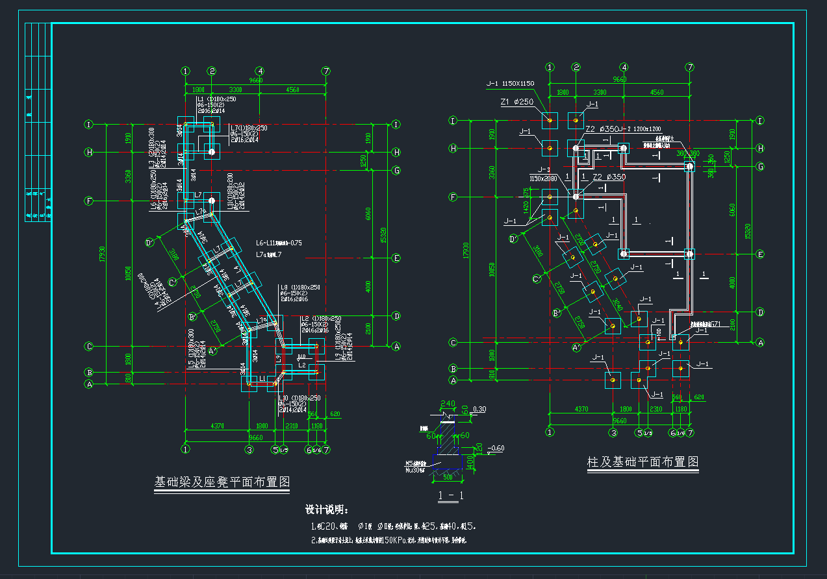Select axis bubble F on the beam plan
Image resolution: width=827 pixels, height=579 pixels.
point(90,201)
